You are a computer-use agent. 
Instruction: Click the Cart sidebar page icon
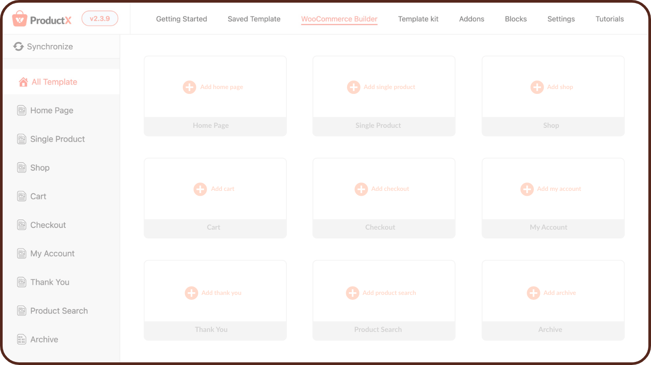[x=22, y=196]
